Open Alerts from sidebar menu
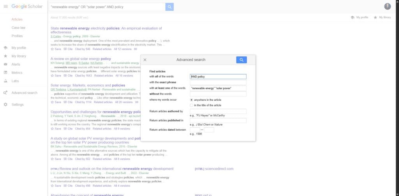The image size is (399, 196). (16, 65)
